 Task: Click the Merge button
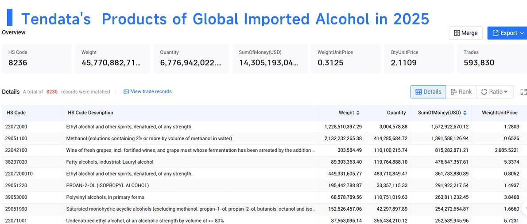click(x=465, y=33)
